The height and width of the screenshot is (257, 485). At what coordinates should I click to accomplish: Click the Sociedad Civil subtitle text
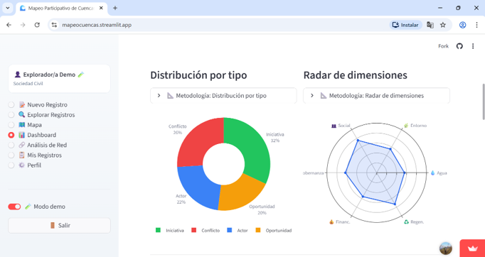[28, 83]
